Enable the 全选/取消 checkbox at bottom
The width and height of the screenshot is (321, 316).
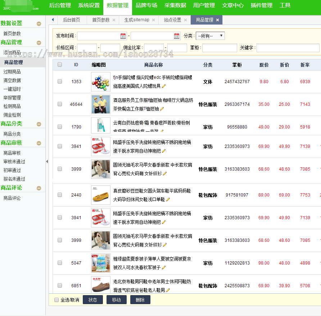coord(56,300)
